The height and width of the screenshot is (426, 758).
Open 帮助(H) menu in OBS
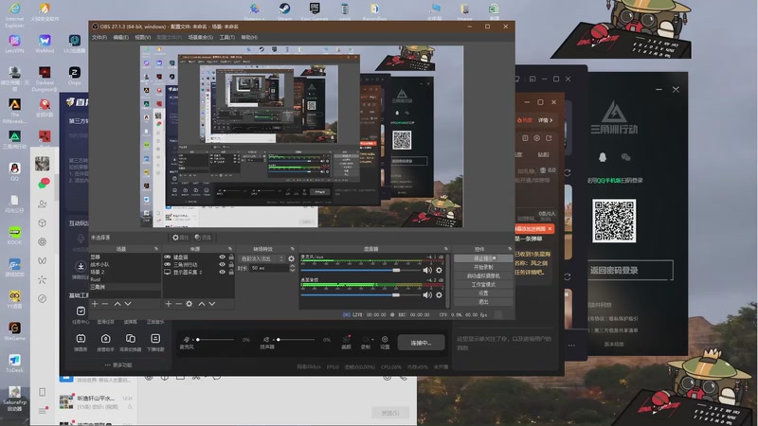(x=249, y=37)
